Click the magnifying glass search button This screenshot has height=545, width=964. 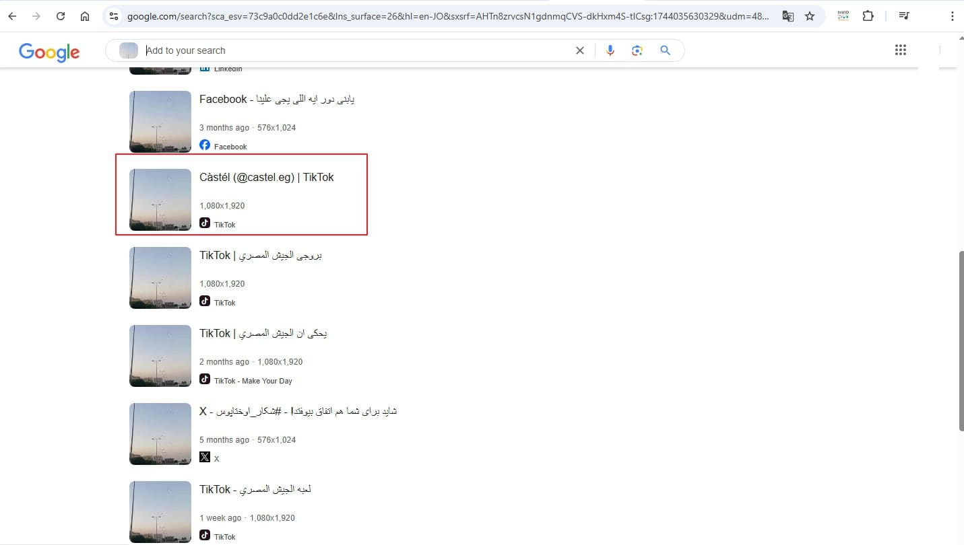click(x=665, y=50)
